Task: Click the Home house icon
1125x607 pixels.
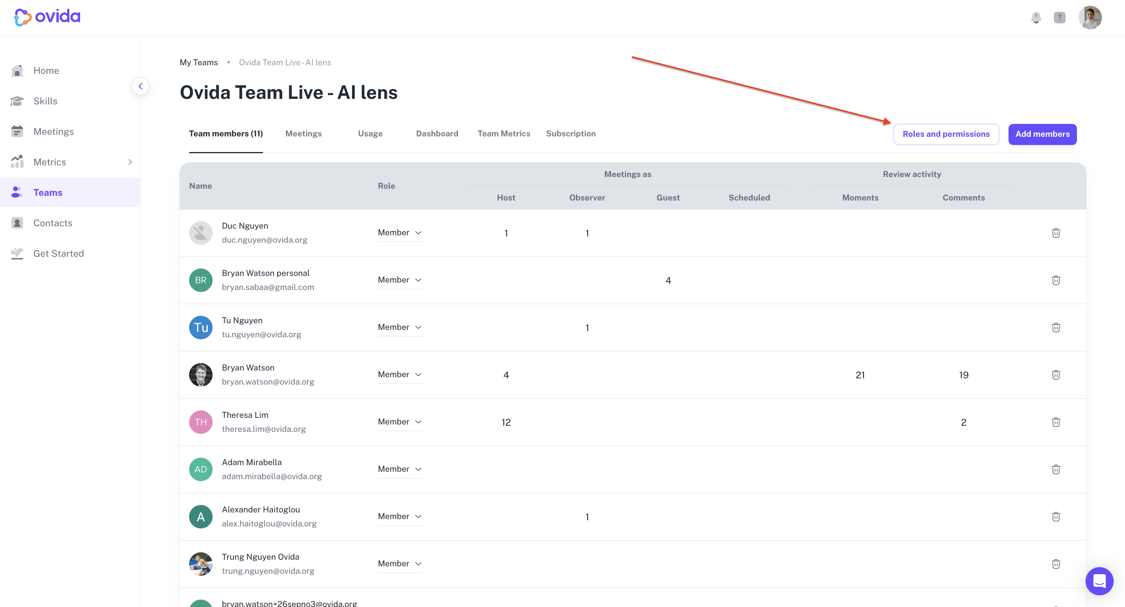Action: point(17,70)
